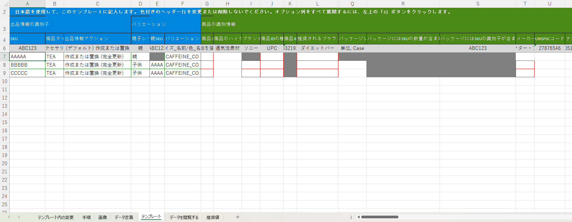
Task: Select column U header
Action: coord(550,4)
